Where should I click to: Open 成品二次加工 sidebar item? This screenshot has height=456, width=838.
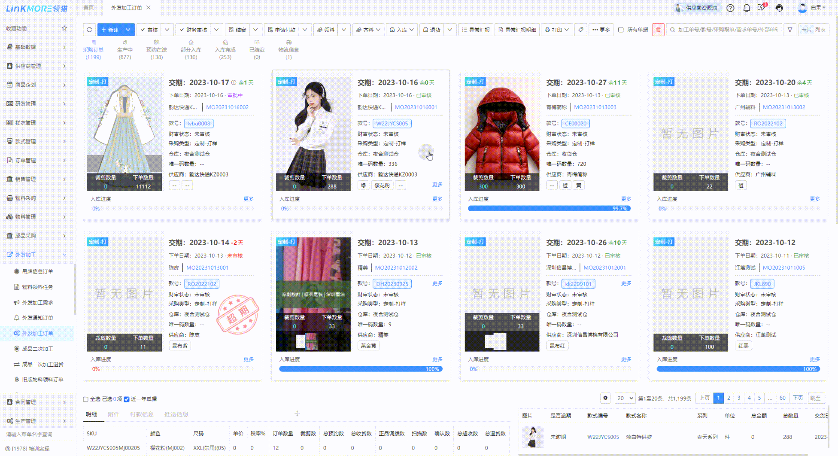click(38, 349)
